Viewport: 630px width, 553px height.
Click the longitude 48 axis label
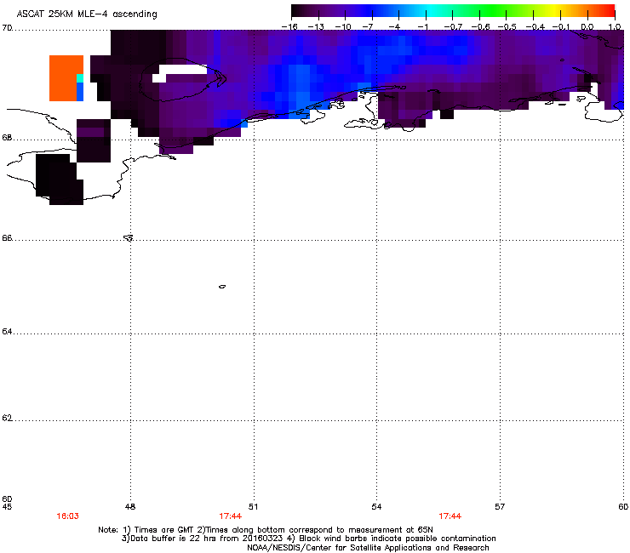(130, 507)
